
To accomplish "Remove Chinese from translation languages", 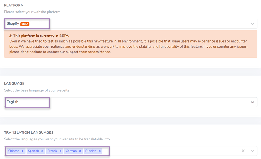I will pos(23,151).
